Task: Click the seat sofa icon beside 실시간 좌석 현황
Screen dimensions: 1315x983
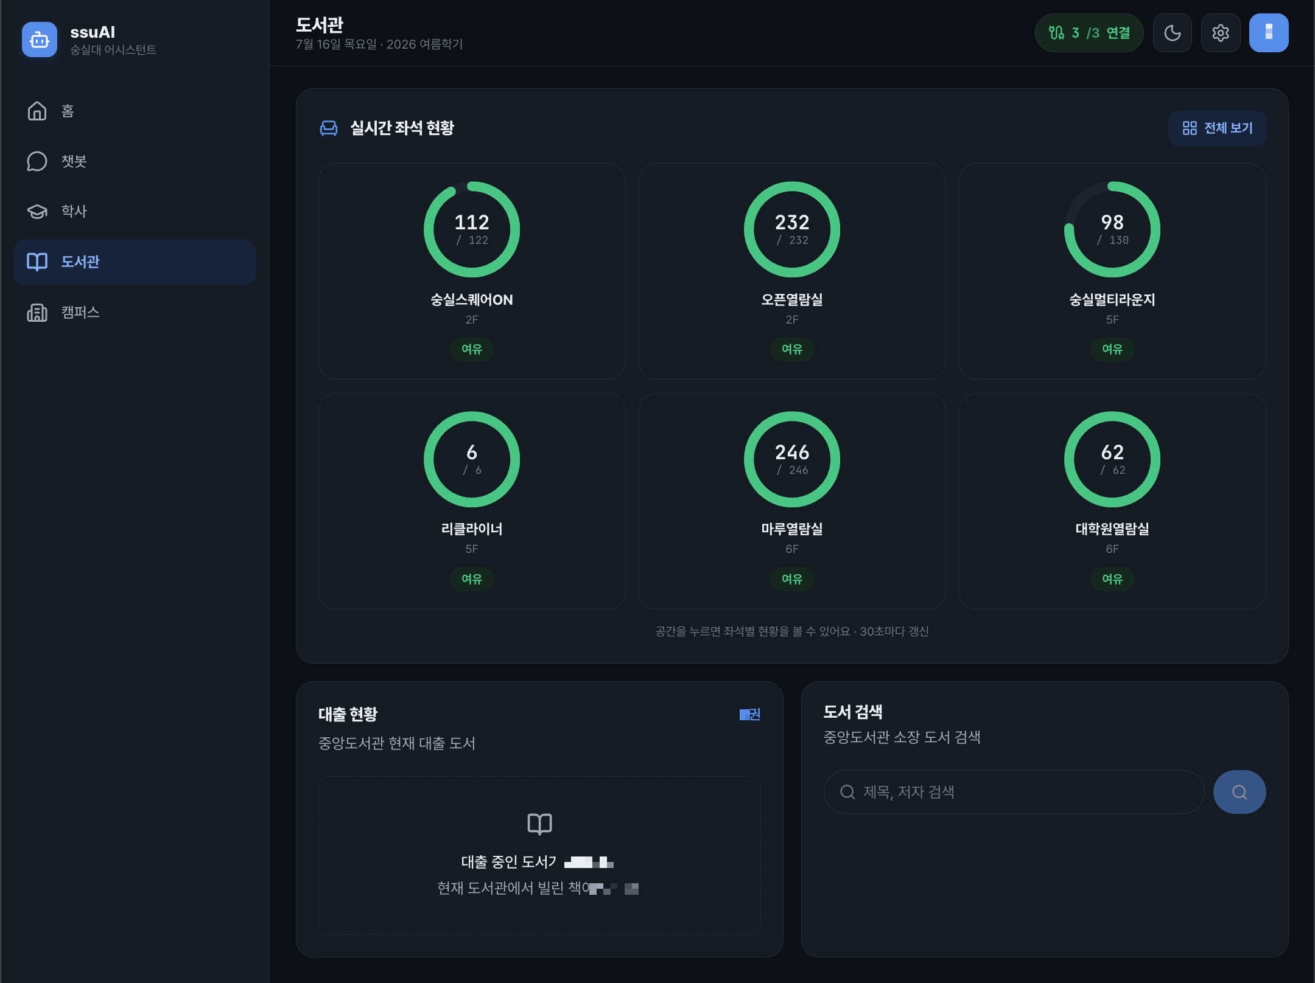Action: coord(329,128)
